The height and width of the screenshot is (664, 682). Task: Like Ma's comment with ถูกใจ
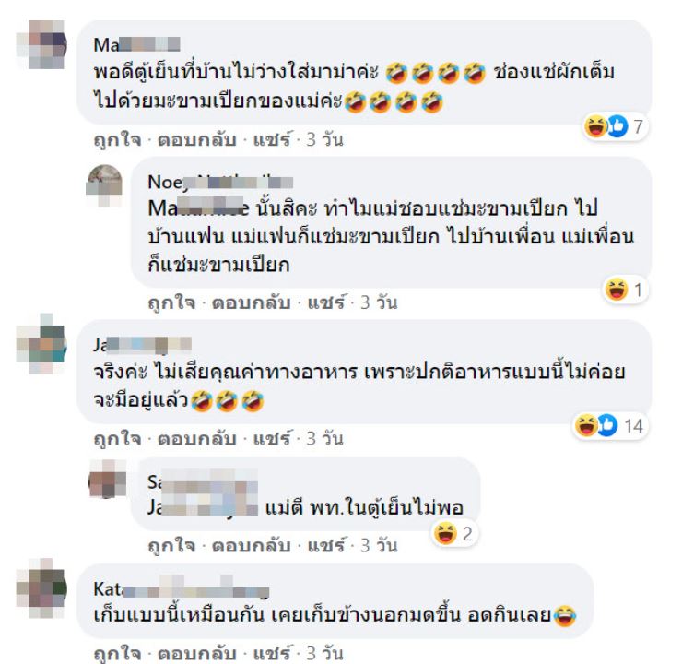tap(117, 139)
